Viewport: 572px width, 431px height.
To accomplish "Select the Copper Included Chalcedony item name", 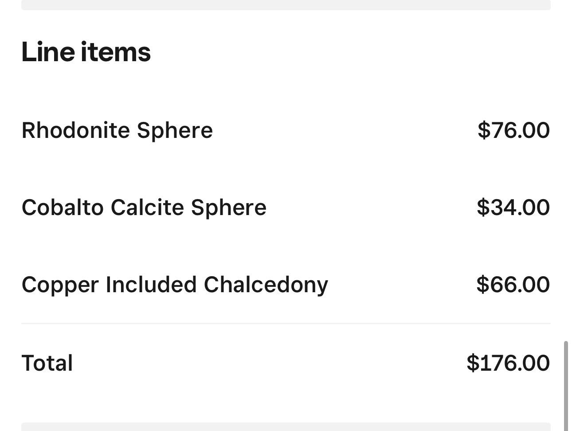I will (x=175, y=285).
